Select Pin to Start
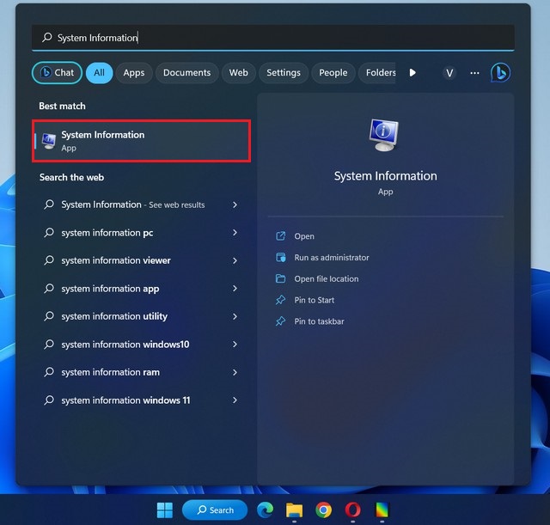 coord(314,300)
